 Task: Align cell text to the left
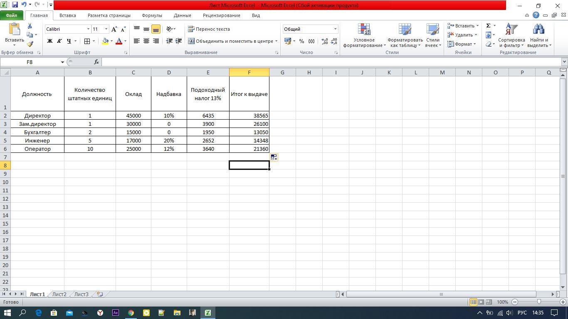point(137,41)
